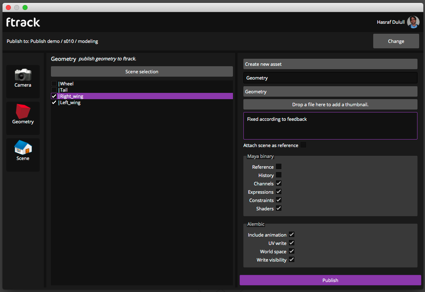Image resolution: width=425 pixels, height=292 pixels.
Task: Click Change publish context button
Action: pos(396,41)
